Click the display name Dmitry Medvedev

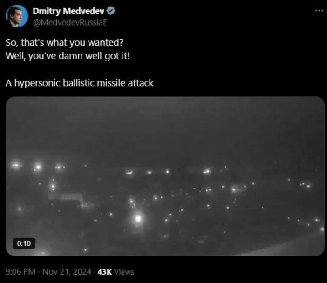pyautogui.click(x=68, y=11)
